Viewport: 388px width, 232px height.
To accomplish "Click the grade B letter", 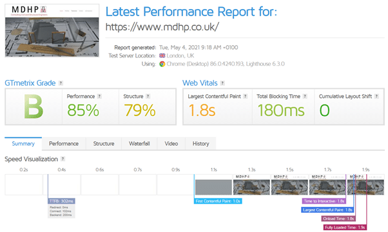I will click(x=34, y=106).
